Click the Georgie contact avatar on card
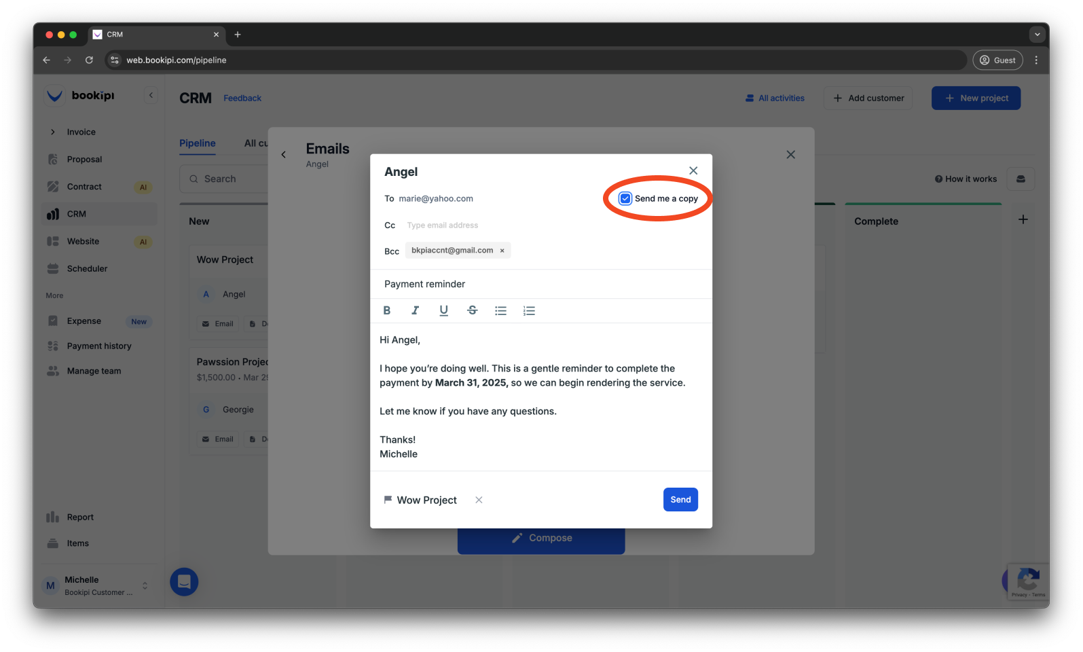 click(x=206, y=410)
